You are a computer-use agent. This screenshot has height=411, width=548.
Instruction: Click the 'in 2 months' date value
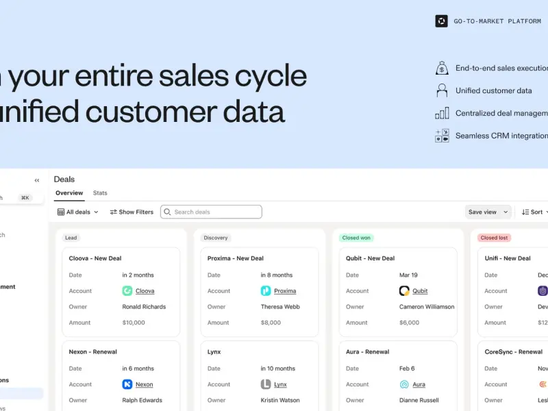(138, 275)
